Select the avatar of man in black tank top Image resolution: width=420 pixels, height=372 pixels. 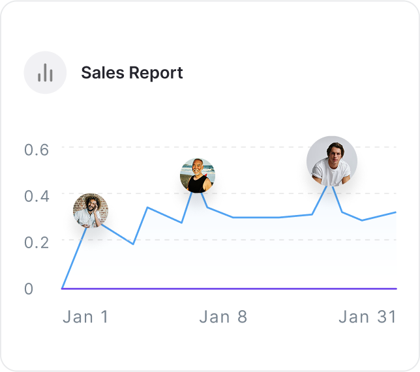[197, 175]
